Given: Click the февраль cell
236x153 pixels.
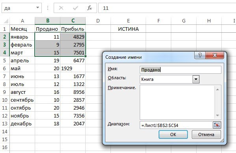Looking at the screenshot, I should (22, 45).
